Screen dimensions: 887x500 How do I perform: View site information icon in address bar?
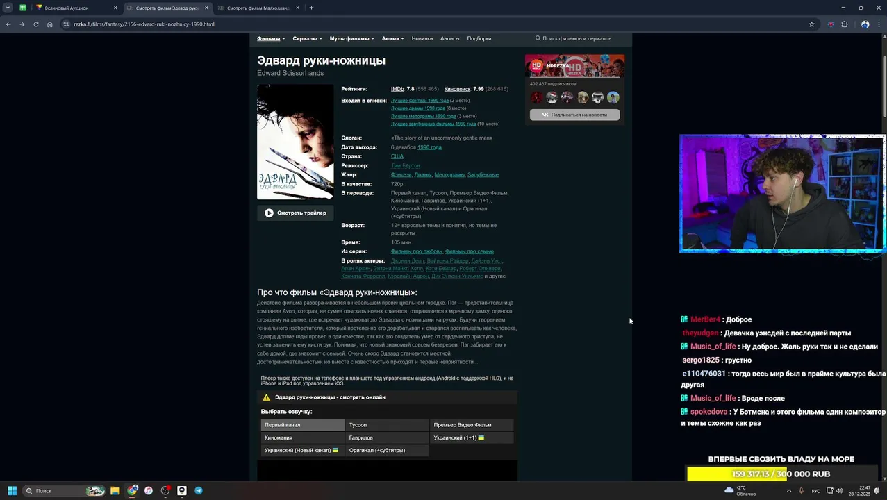click(66, 24)
